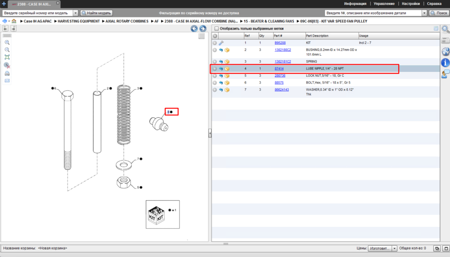Image resolution: width=450 pixels, height=257 pixels.
Task: Go to previous illustration blue arrow
Action: pyautogui.click(x=194, y=29)
